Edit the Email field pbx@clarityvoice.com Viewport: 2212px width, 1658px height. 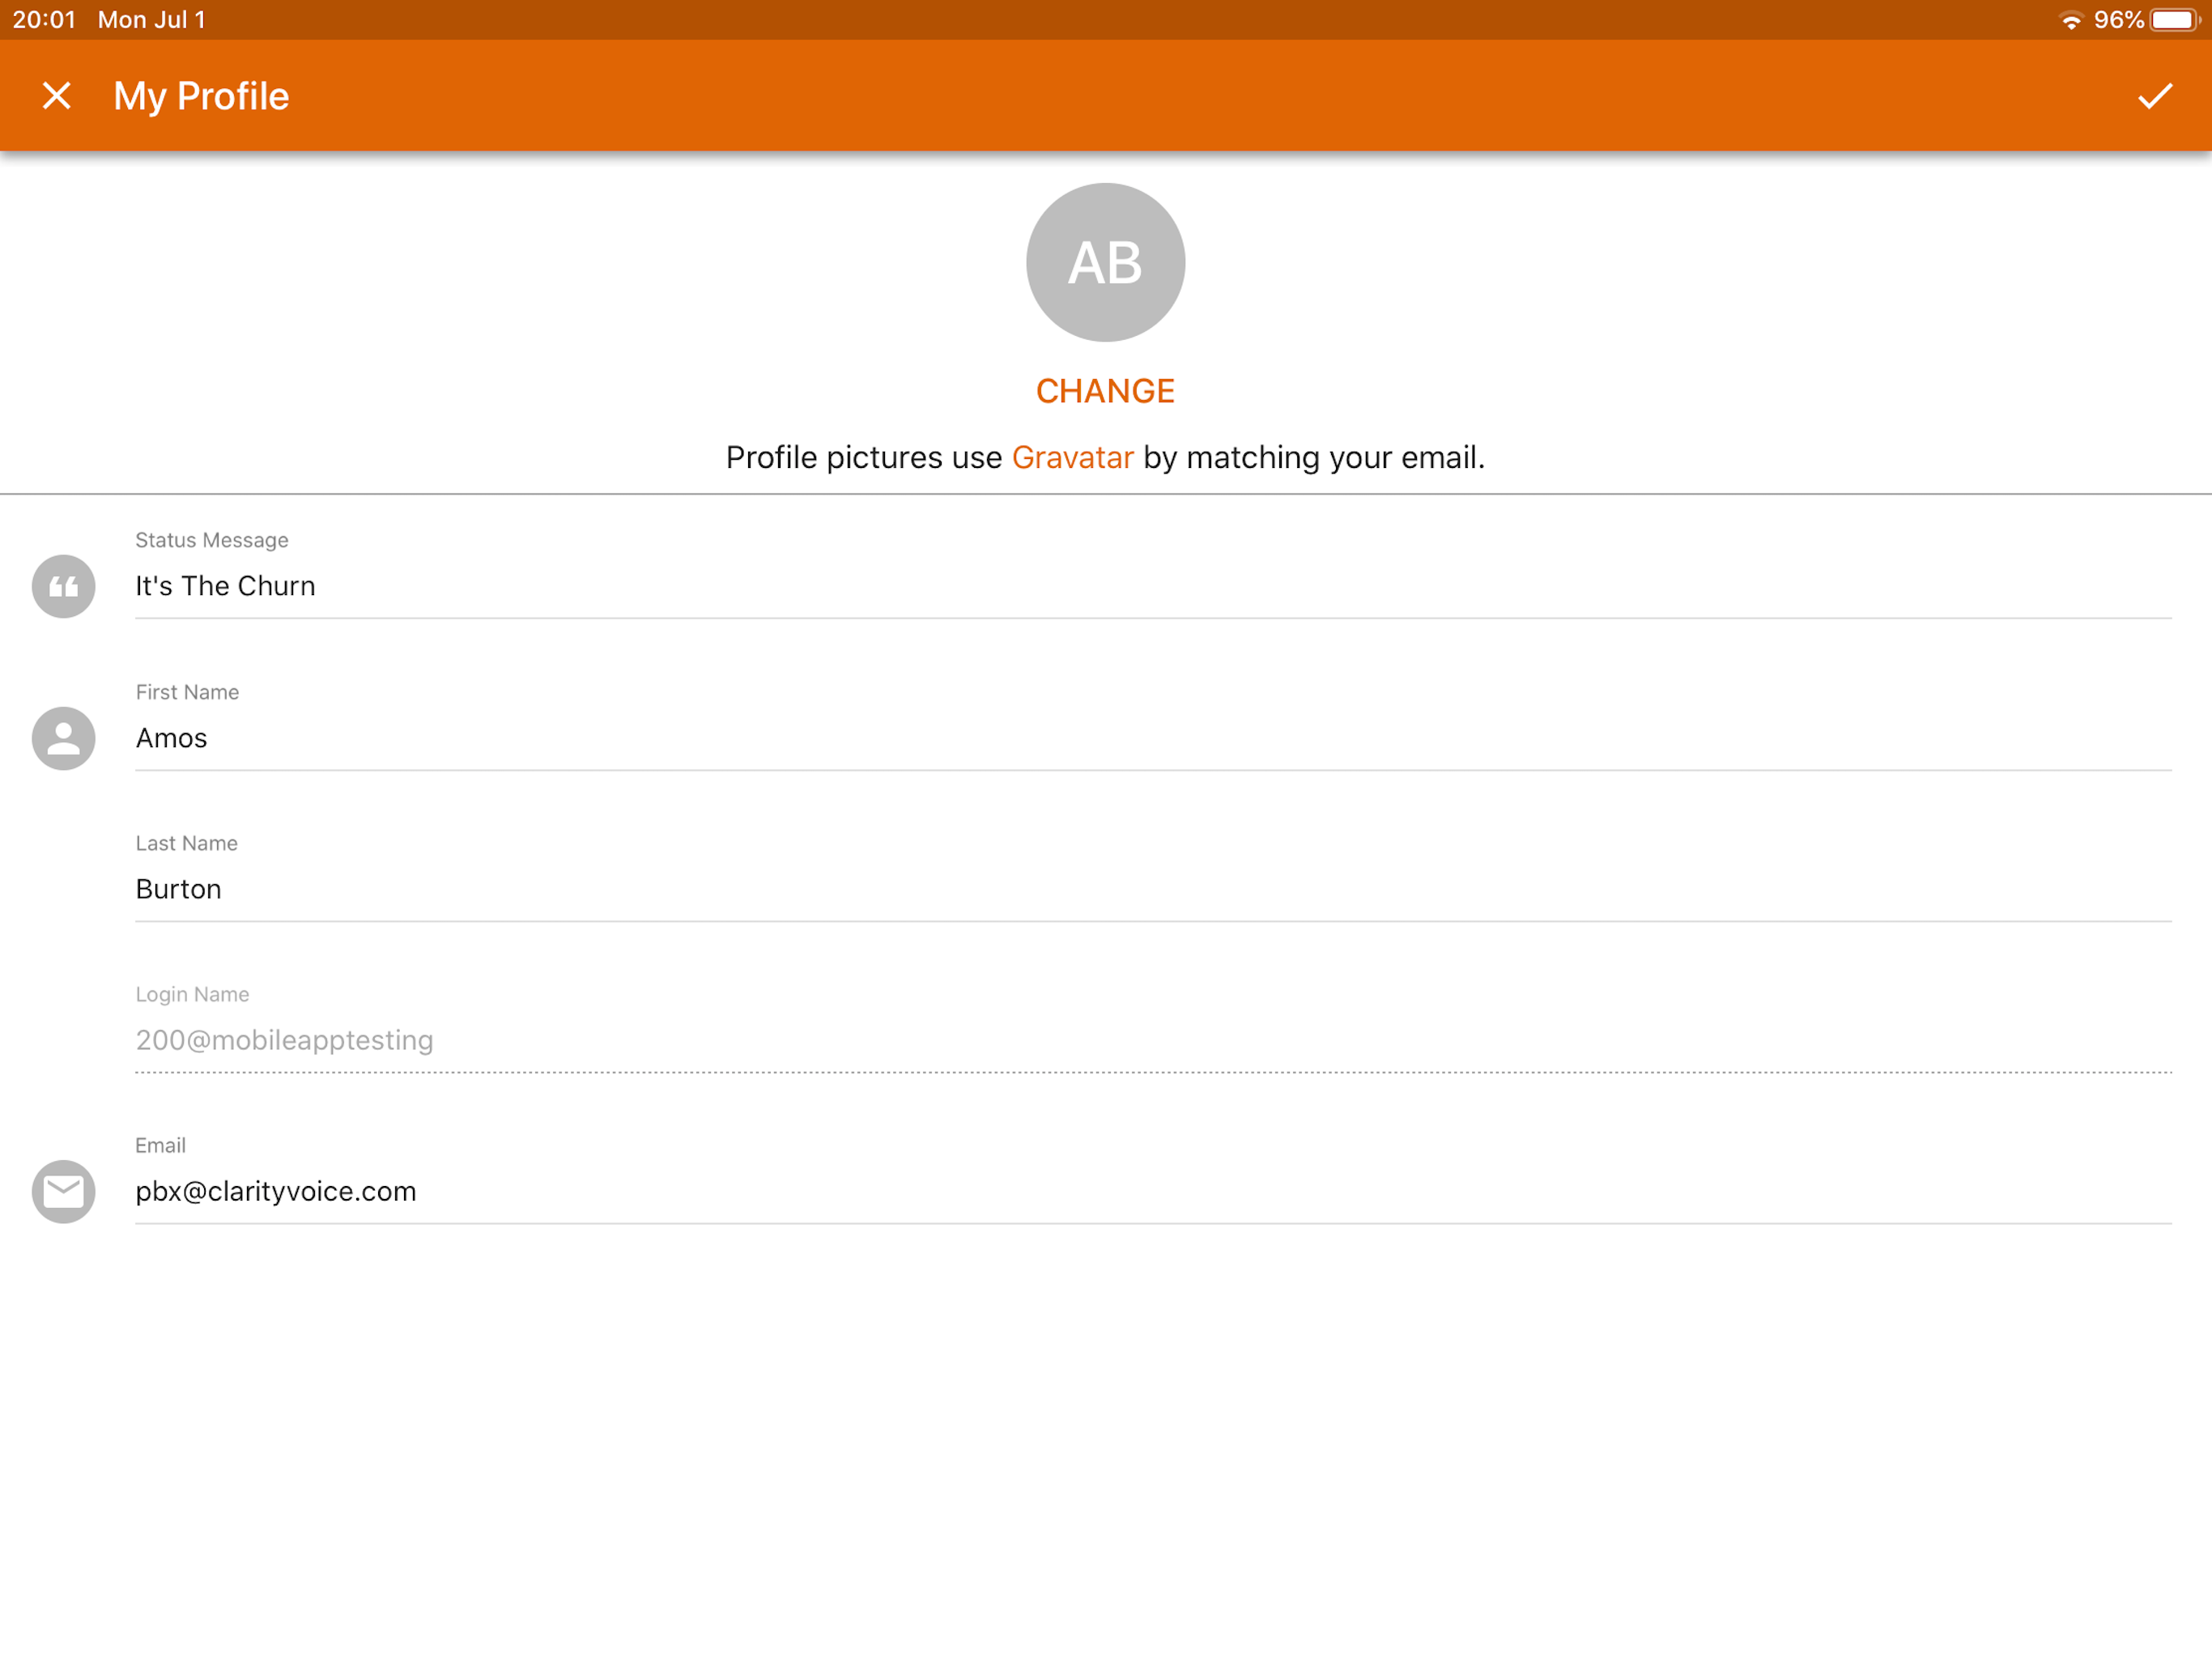click(x=1153, y=1191)
